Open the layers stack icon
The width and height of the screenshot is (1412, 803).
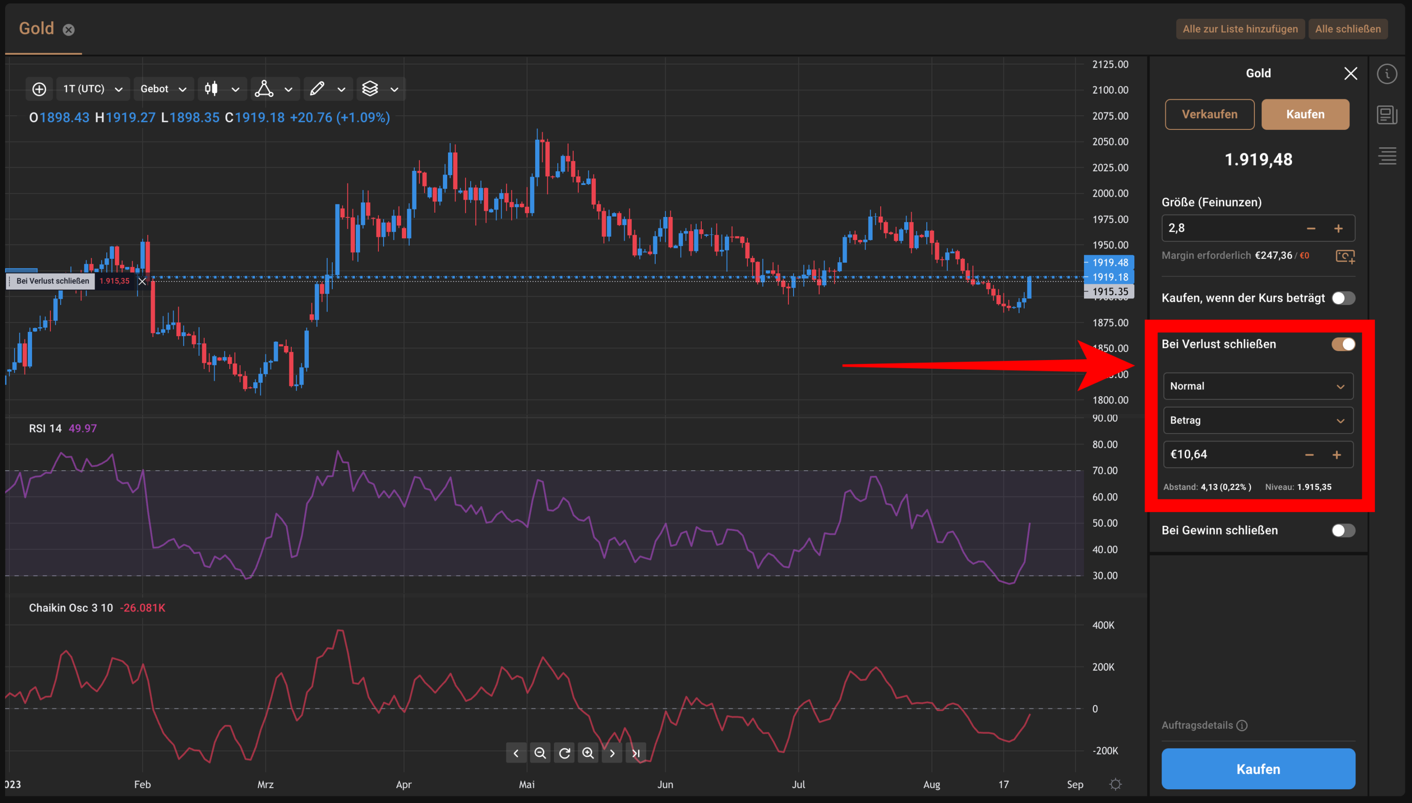click(370, 89)
